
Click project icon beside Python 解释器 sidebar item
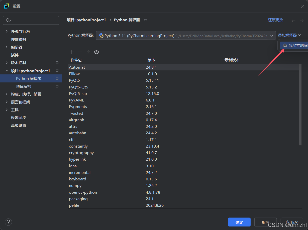pos(57,78)
